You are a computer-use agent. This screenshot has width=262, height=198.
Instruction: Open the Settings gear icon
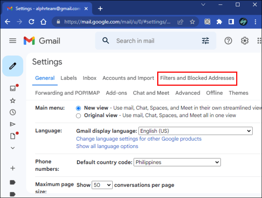[x=245, y=41]
